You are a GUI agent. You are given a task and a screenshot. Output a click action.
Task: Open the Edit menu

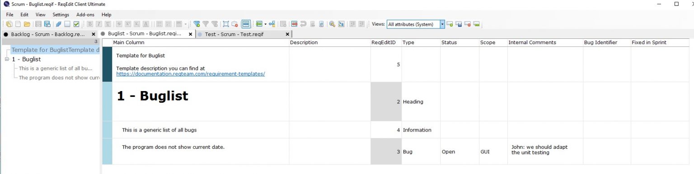coord(24,15)
